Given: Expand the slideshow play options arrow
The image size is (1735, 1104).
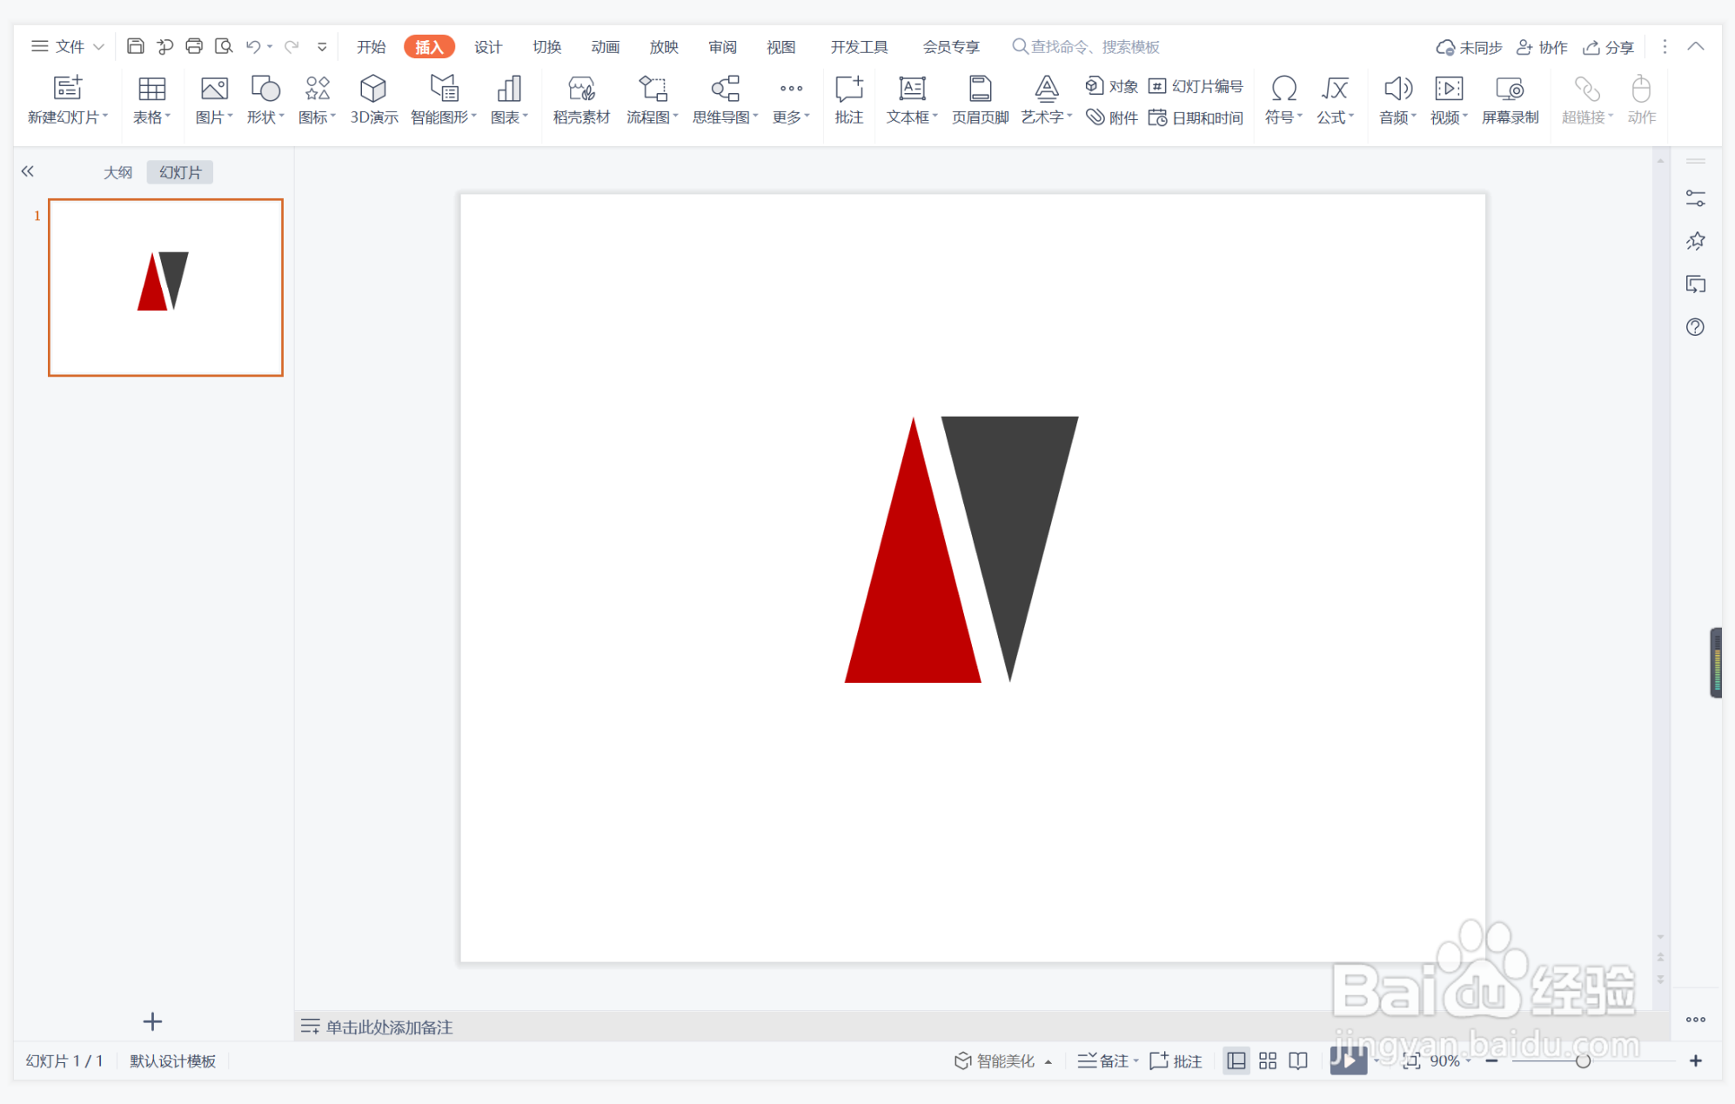Looking at the screenshot, I should [1376, 1061].
